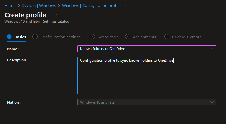
Task: Click the chevron after the Configuration profiles breadcrumb
Action: tap(125, 6)
